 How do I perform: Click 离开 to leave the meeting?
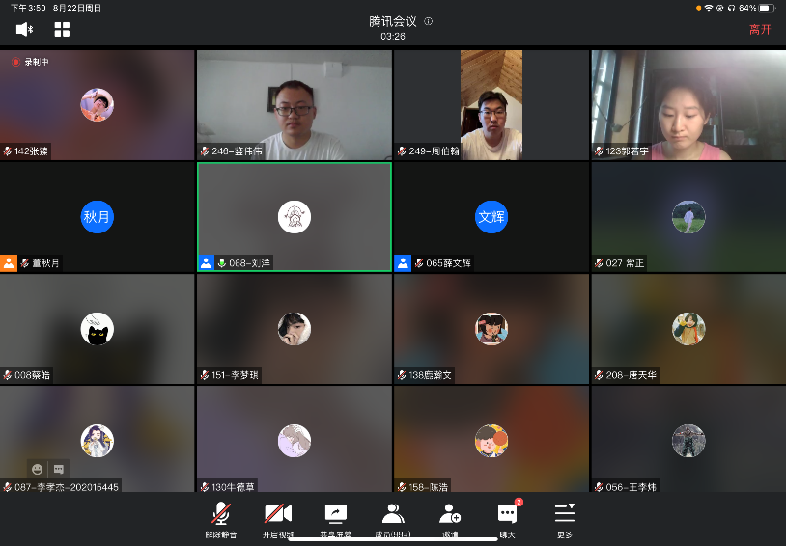[760, 30]
